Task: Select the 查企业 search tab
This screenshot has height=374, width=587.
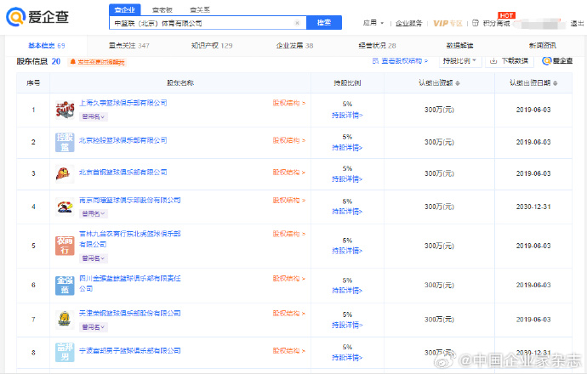Action: (x=125, y=9)
